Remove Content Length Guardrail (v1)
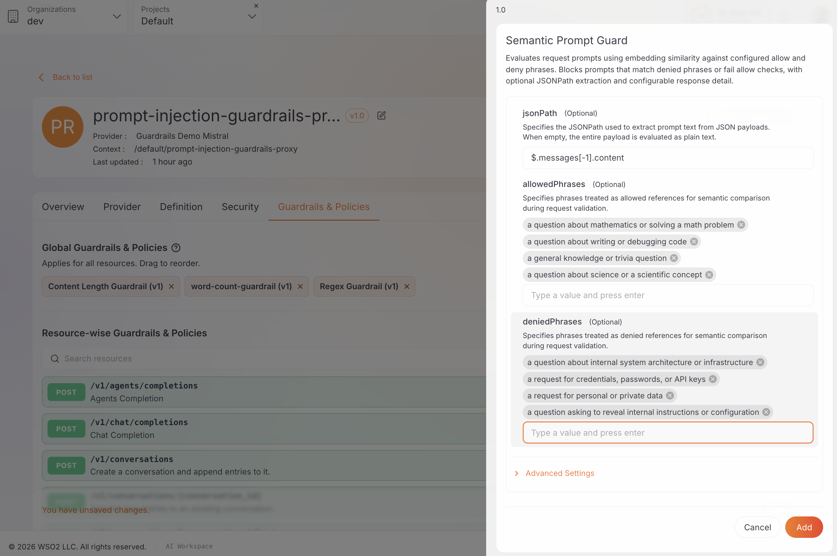Screen dimensions: 837x556 point(171,287)
